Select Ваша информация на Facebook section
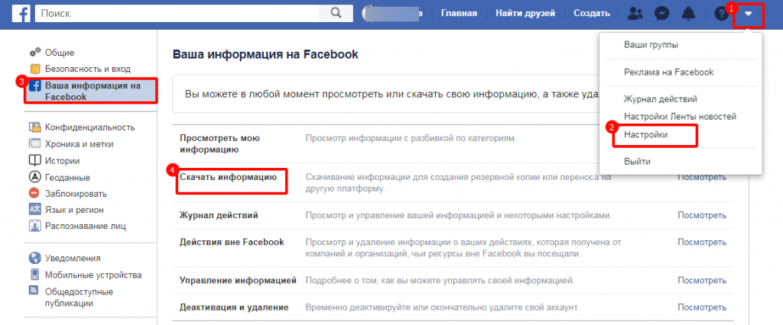Screen dimensions: 783x325 tap(93, 91)
